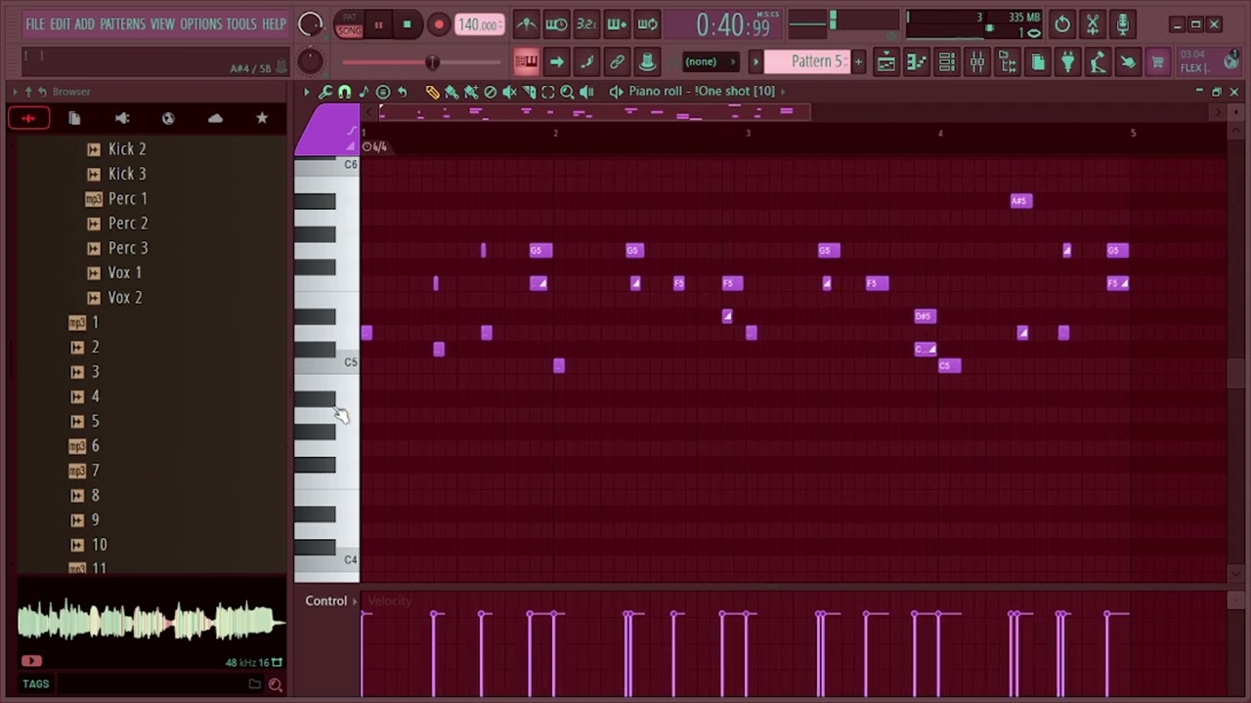The image size is (1251, 703).
Task: Open the HELP menu
Action: point(274,24)
